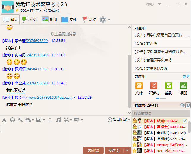
Task: Click avatar of member 张洲源
Action: pyautogui.click(x=140, y=139)
